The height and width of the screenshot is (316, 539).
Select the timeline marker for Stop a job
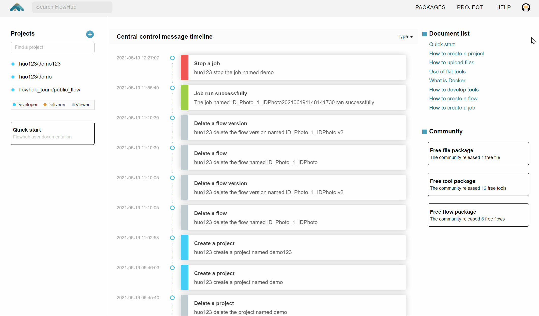coord(172,58)
